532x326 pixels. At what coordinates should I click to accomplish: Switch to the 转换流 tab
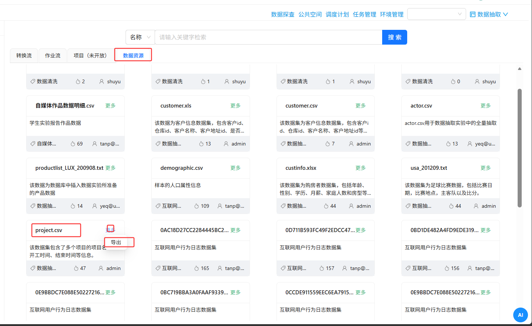point(24,56)
